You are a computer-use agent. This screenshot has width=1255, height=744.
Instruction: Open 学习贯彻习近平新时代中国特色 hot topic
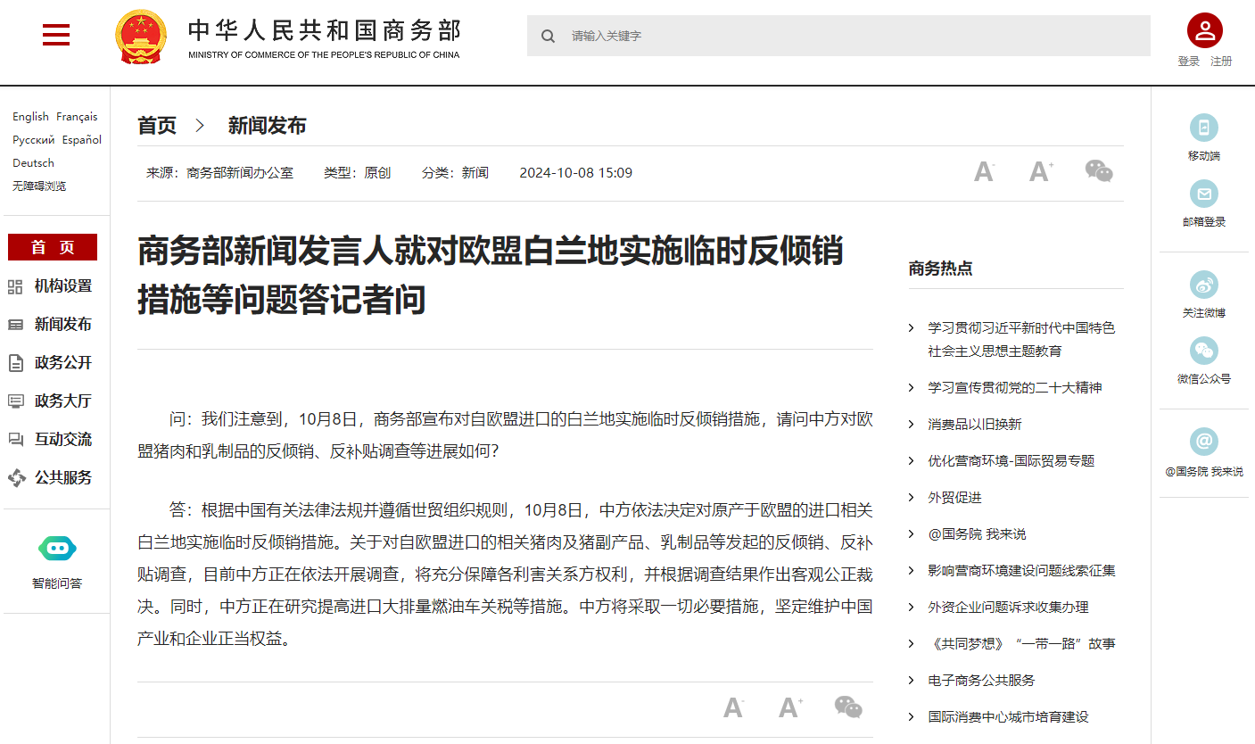[x=1021, y=339]
